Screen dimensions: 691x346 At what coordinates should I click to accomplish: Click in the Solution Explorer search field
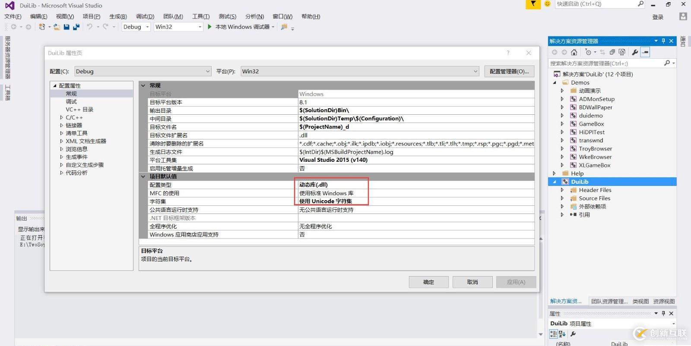point(605,63)
